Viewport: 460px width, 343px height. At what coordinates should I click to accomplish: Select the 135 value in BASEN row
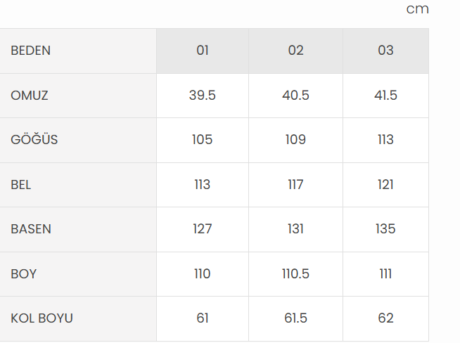pyautogui.click(x=385, y=229)
